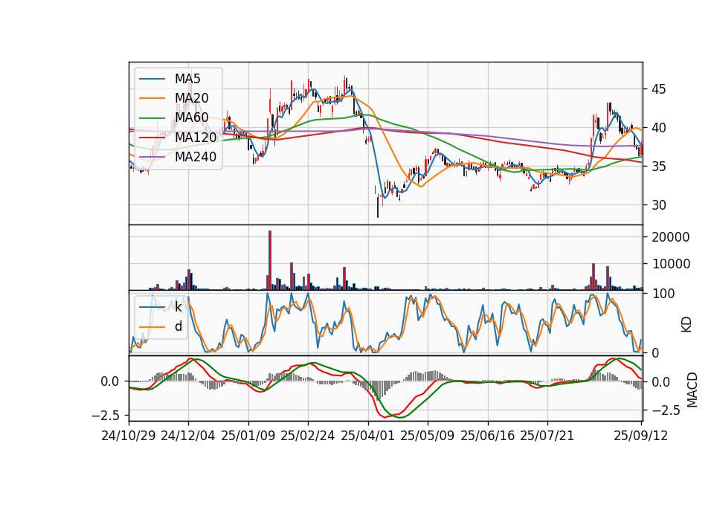Click the tallest volume bar above 20000

[269, 260]
